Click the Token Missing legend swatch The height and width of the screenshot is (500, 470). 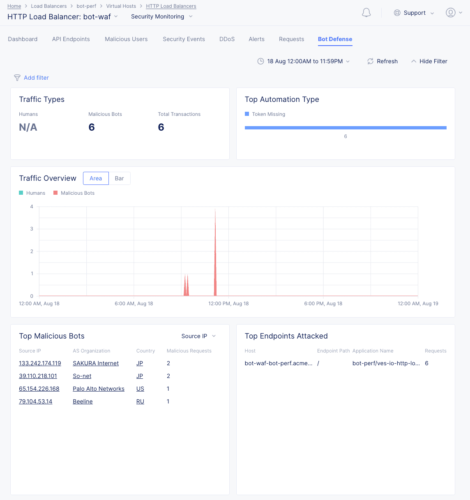point(247,114)
